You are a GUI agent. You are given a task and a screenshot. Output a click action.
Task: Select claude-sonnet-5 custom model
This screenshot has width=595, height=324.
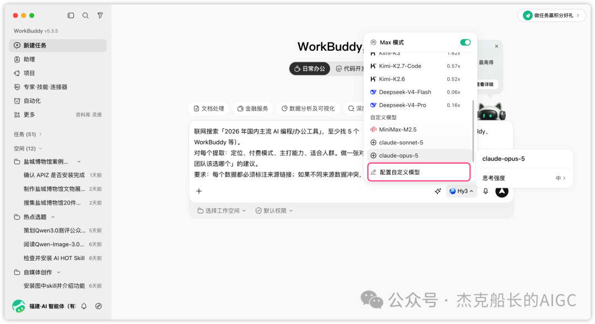[x=419, y=143]
